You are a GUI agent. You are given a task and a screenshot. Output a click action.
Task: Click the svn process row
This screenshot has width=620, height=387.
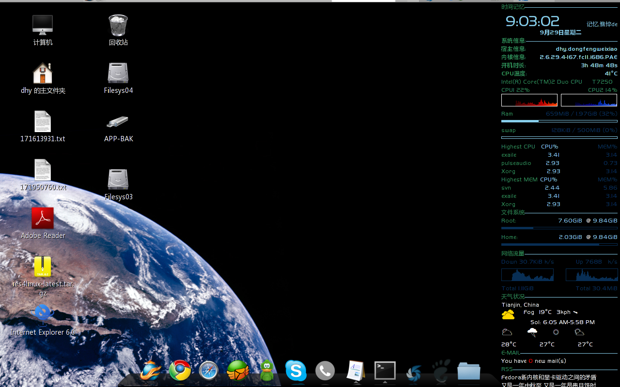559,188
